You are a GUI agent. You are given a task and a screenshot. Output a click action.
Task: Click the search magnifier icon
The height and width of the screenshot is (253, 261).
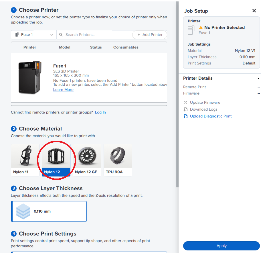pyautogui.click(x=61, y=35)
